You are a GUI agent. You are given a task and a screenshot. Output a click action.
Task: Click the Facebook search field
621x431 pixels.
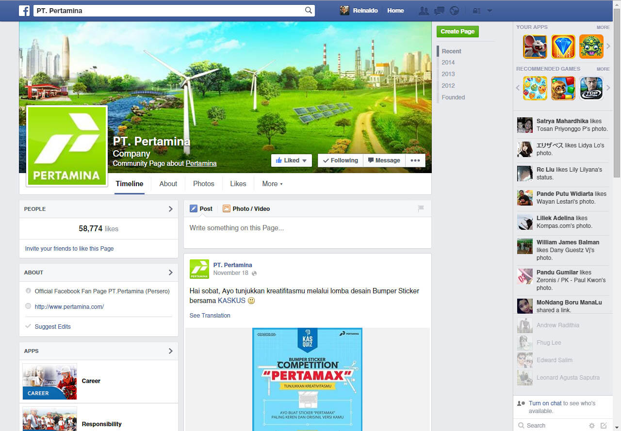pyautogui.click(x=168, y=10)
